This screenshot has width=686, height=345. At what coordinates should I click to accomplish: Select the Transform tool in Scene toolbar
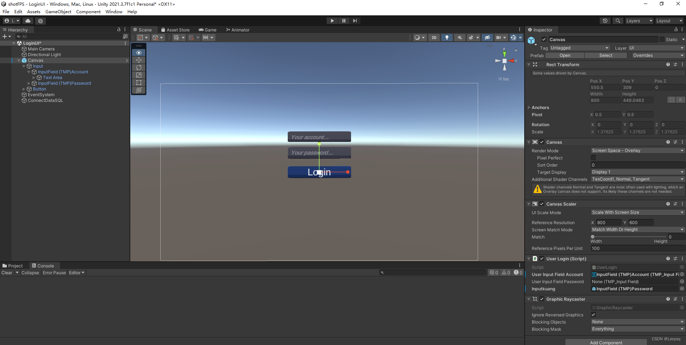(x=139, y=90)
